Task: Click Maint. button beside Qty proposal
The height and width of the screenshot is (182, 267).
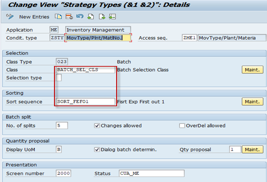Action: click(x=252, y=150)
